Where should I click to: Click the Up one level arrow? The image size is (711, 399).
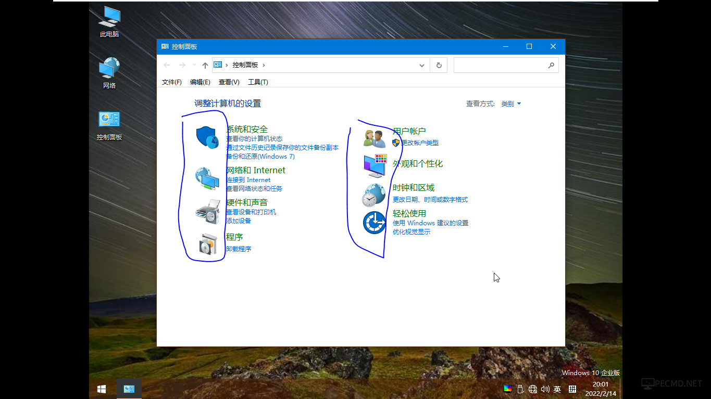click(205, 65)
